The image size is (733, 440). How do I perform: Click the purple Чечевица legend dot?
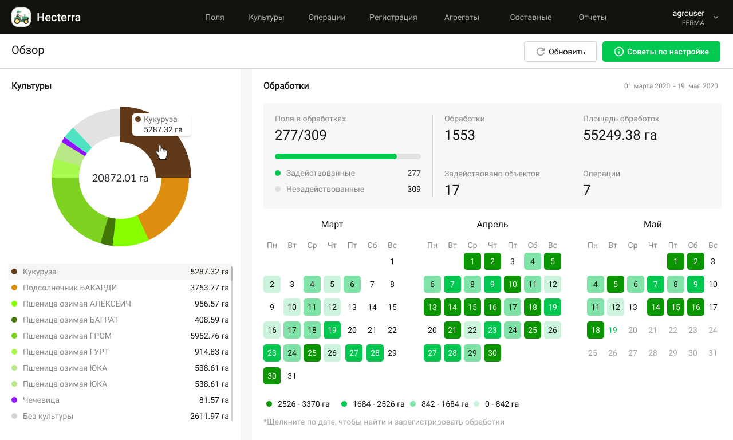[14, 400]
